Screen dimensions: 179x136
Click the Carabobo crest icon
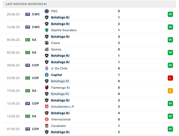click(47, 126)
